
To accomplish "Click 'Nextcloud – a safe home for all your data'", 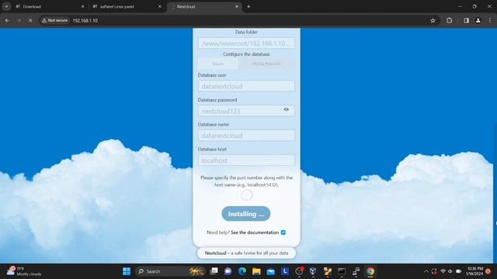I will pyautogui.click(x=246, y=253).
